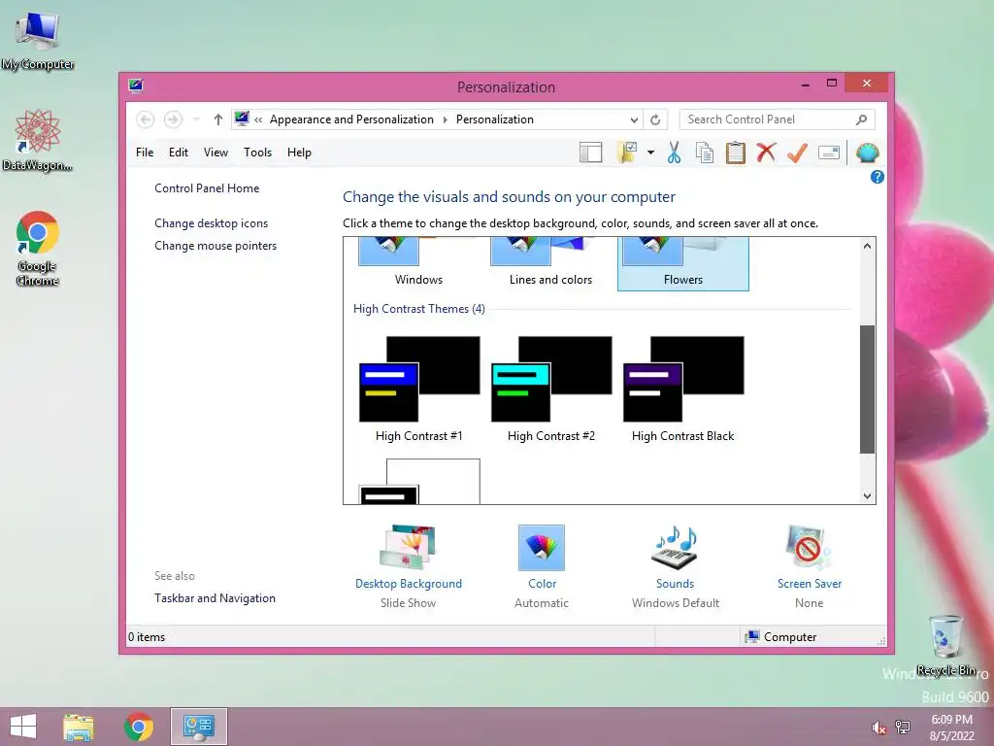
Task: Click the navigation pane layout icon
Action: pyautogui.click(x=590, y=153)
